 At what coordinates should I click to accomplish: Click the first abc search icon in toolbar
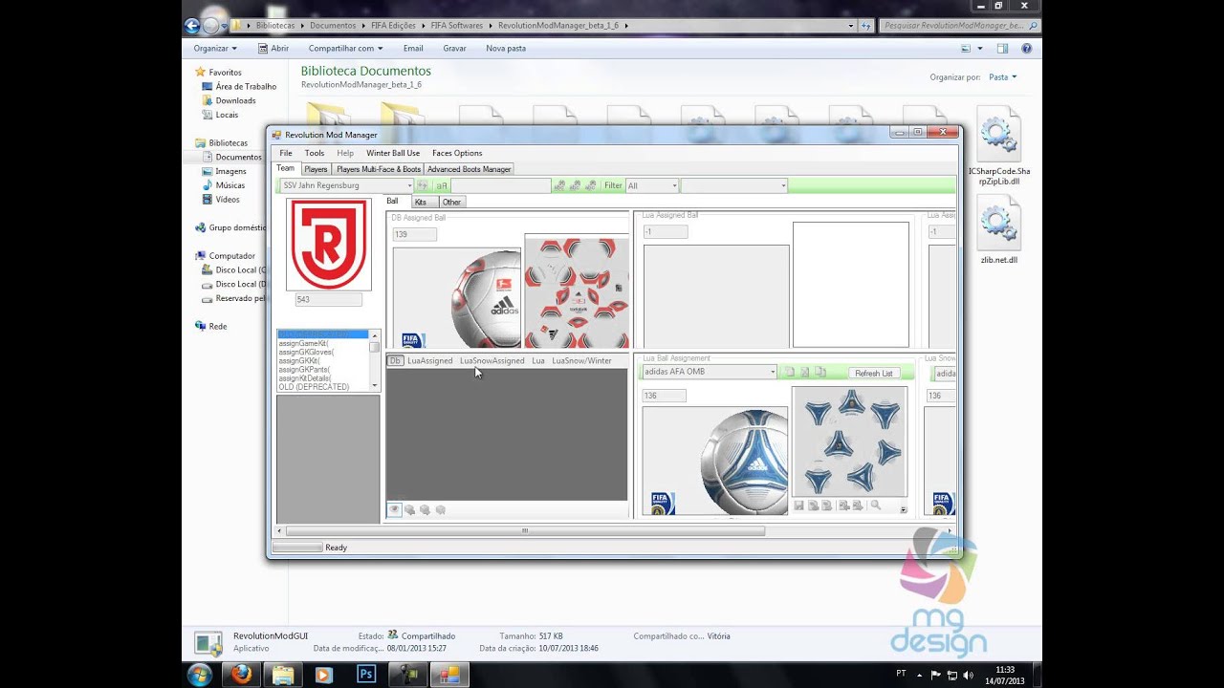559,185
